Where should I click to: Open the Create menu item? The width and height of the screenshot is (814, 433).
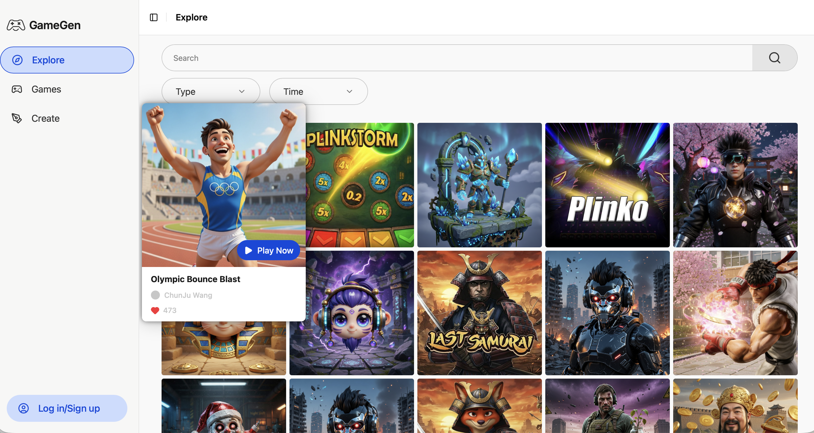[x=45, y=118]
